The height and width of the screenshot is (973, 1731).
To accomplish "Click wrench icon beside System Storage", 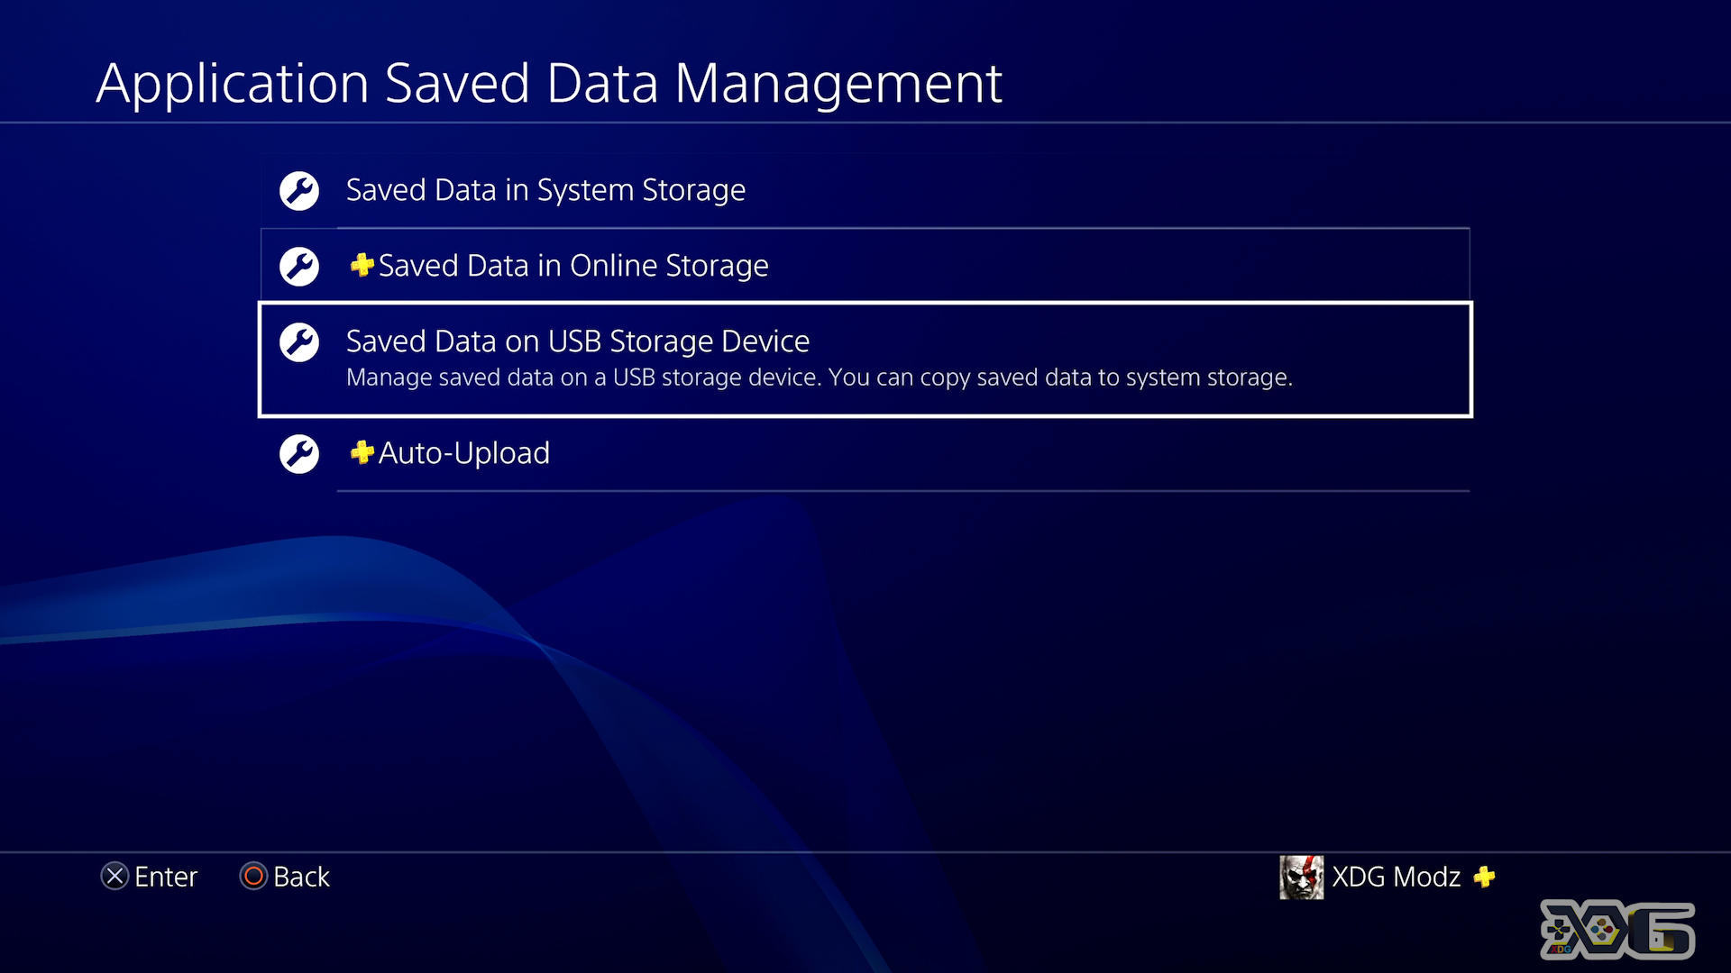I will (x=299, y=191).
